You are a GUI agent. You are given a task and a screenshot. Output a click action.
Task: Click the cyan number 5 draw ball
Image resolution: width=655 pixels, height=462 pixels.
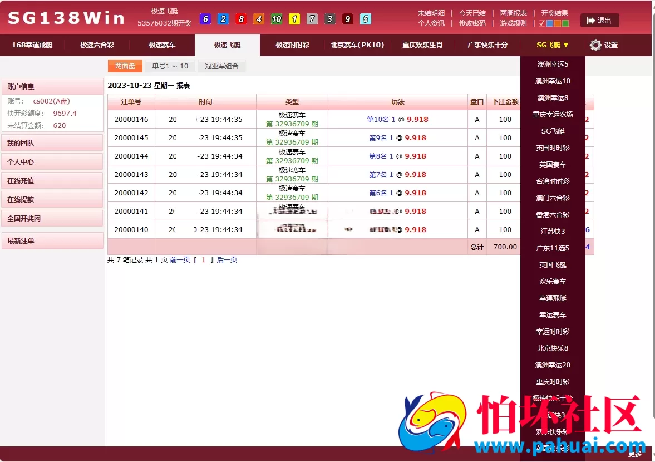(366, 19)
